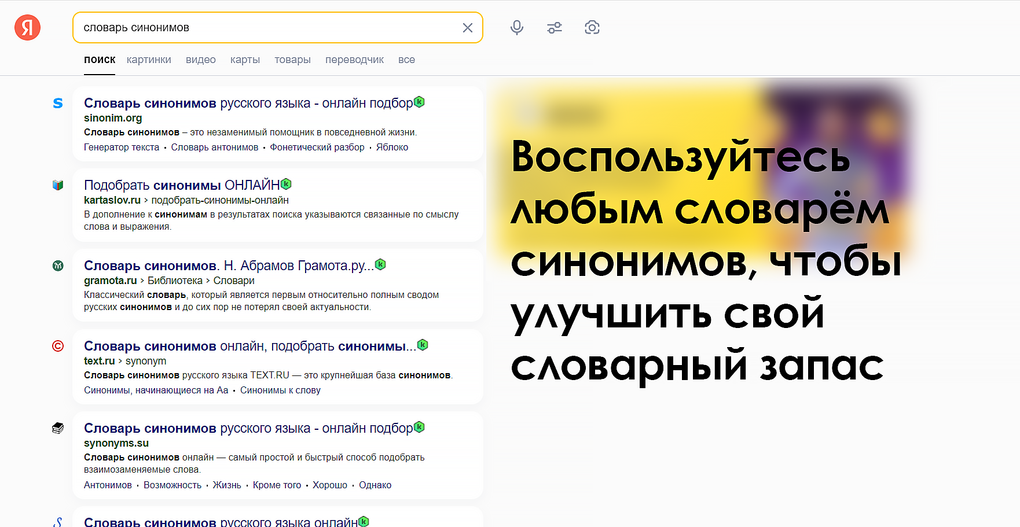Click green badge next to synonyms.su title

420,427
